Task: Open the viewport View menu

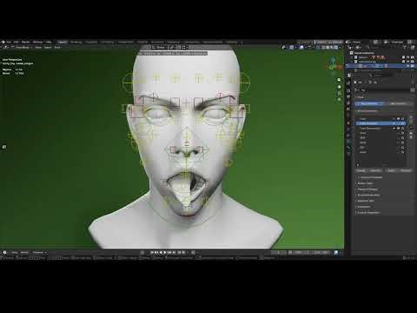Action: (38, 47)
